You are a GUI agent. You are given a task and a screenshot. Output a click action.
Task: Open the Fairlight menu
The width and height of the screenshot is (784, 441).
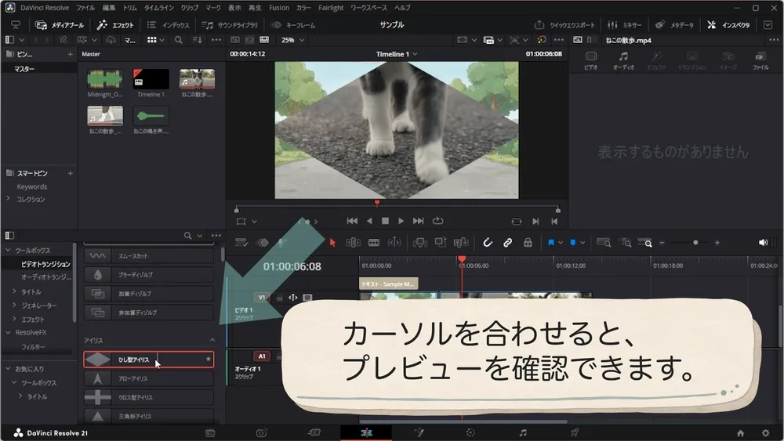(331, 8)
